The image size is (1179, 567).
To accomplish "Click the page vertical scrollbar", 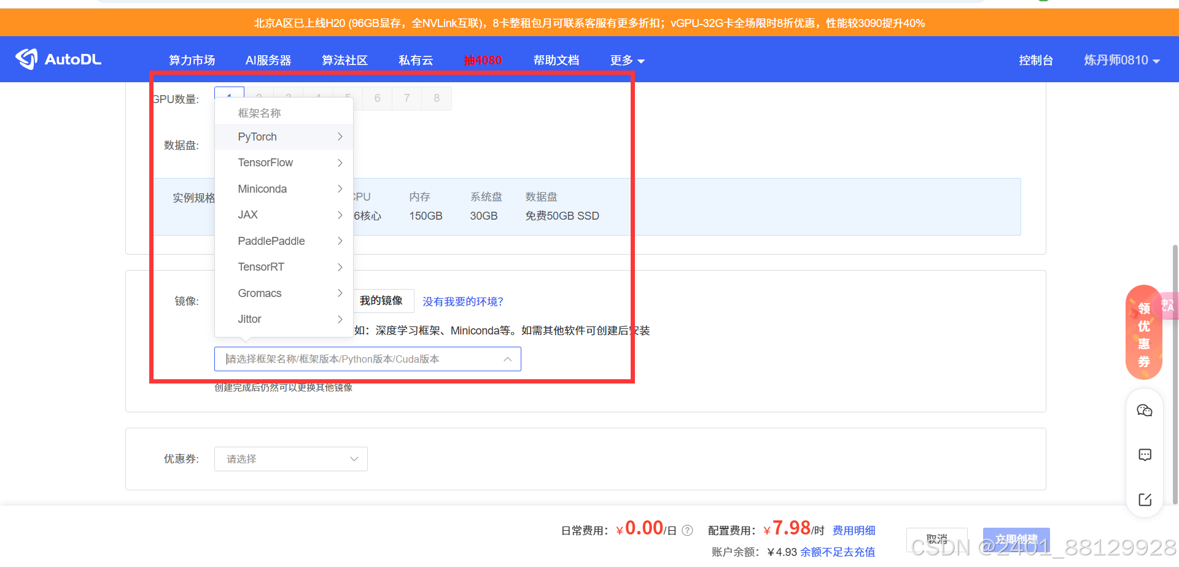I will (x=1175, y=374).
